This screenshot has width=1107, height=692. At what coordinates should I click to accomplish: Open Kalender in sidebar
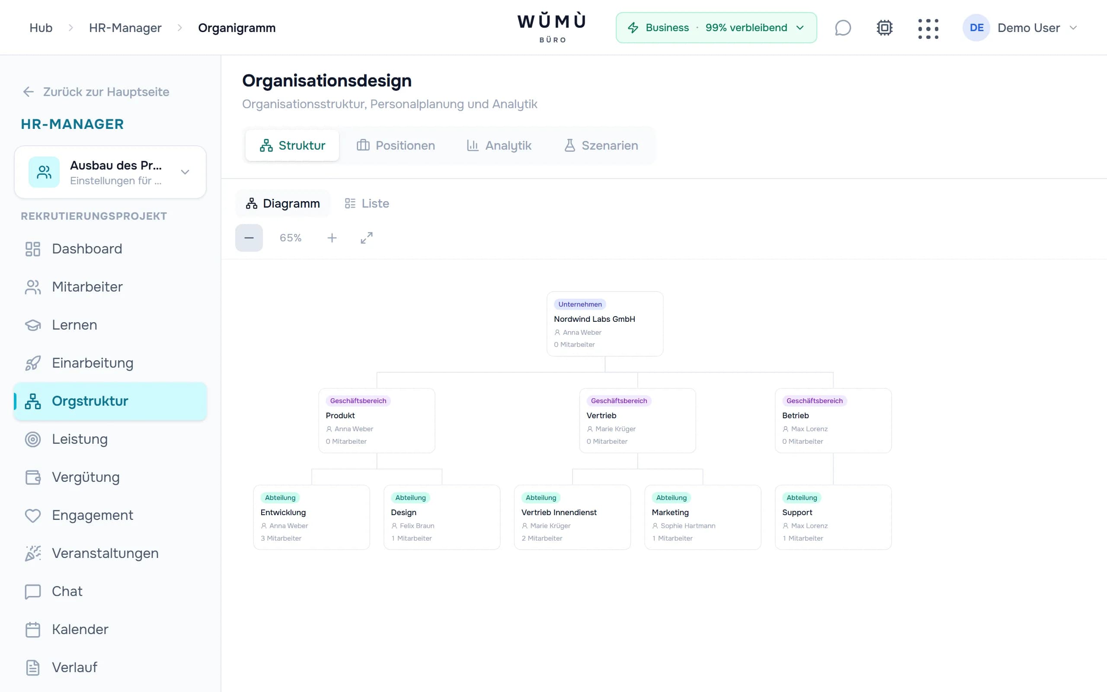click(110, 629)
